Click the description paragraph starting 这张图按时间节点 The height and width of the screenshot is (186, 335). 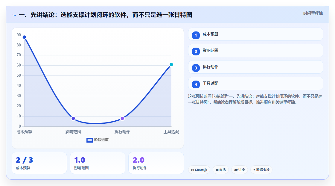point(255,99)
